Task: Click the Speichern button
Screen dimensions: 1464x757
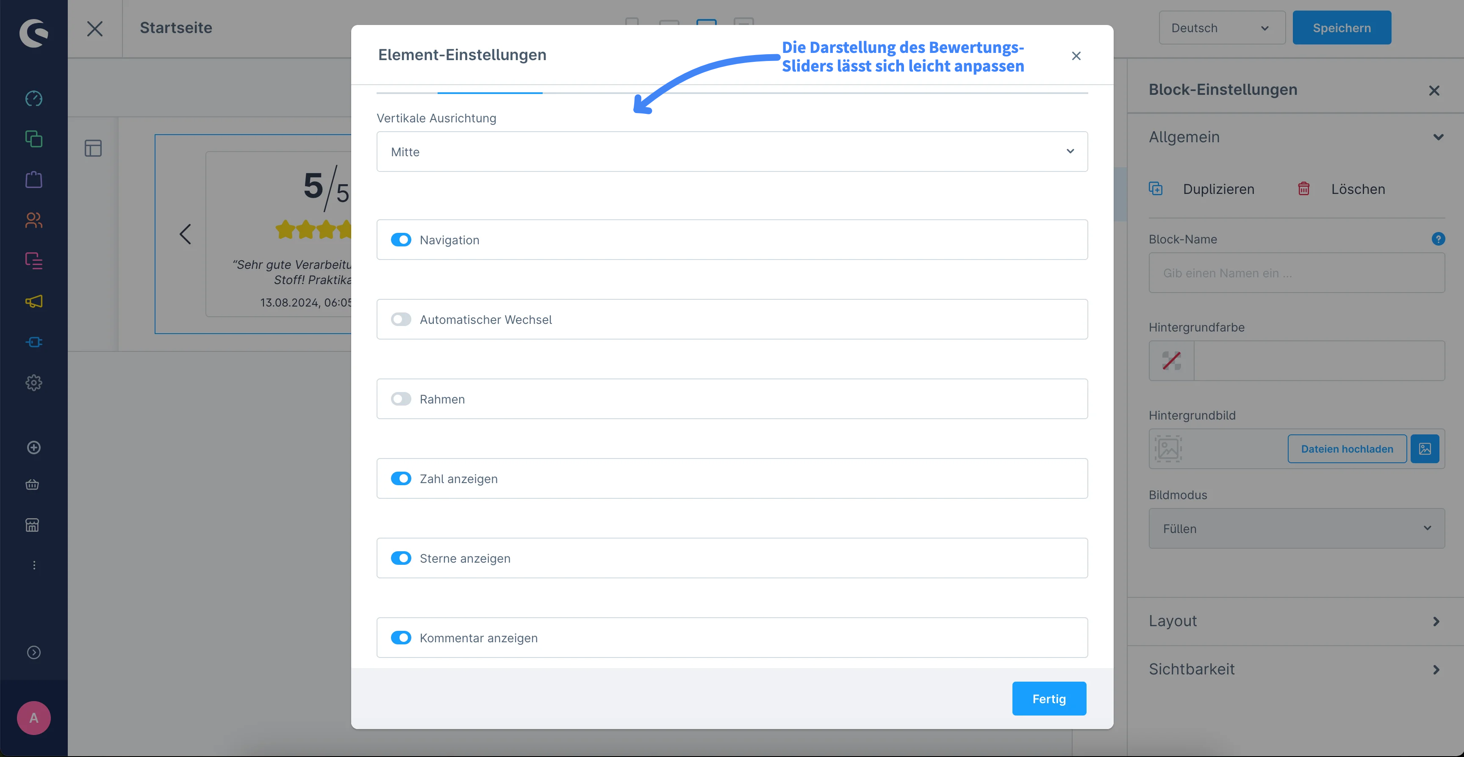Action: (x=1342, y=28)
